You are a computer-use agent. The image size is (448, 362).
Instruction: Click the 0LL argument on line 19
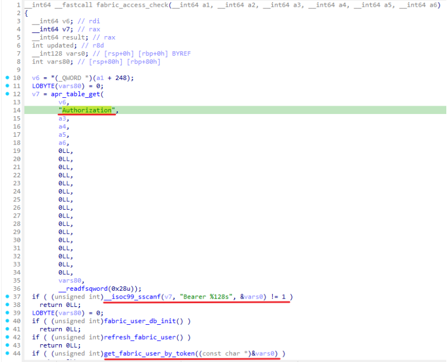[x=64, y=151]
